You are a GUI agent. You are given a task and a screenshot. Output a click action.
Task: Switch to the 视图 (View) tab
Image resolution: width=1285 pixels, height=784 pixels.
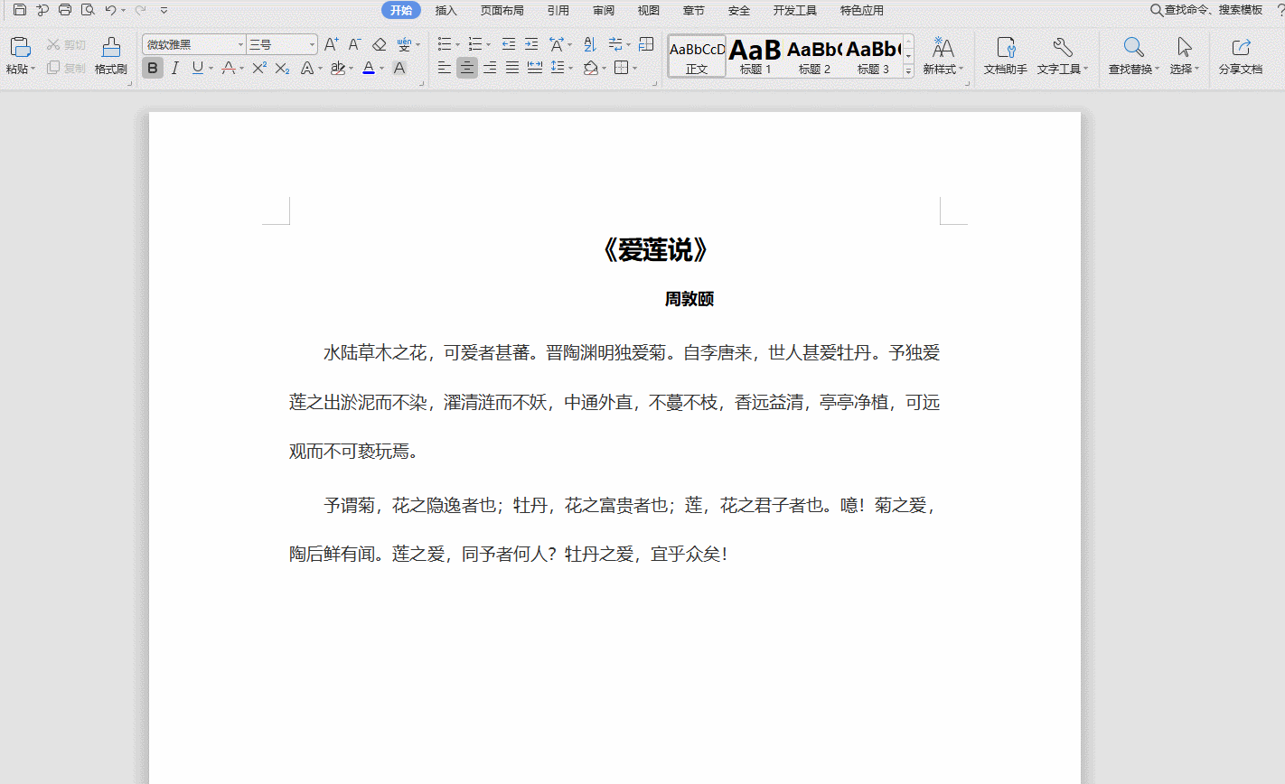click(x=649, y=11)
